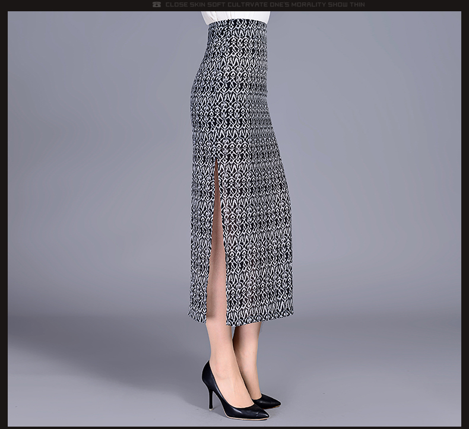
Task: Click gray backdrop right of the model
Action: (380, 178)
